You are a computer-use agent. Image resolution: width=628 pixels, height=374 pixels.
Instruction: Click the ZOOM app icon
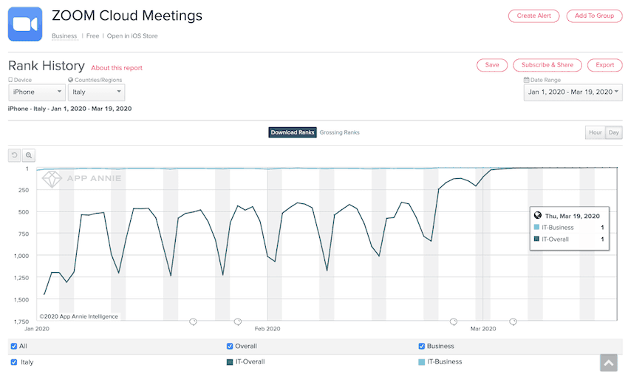pos(25,24)
